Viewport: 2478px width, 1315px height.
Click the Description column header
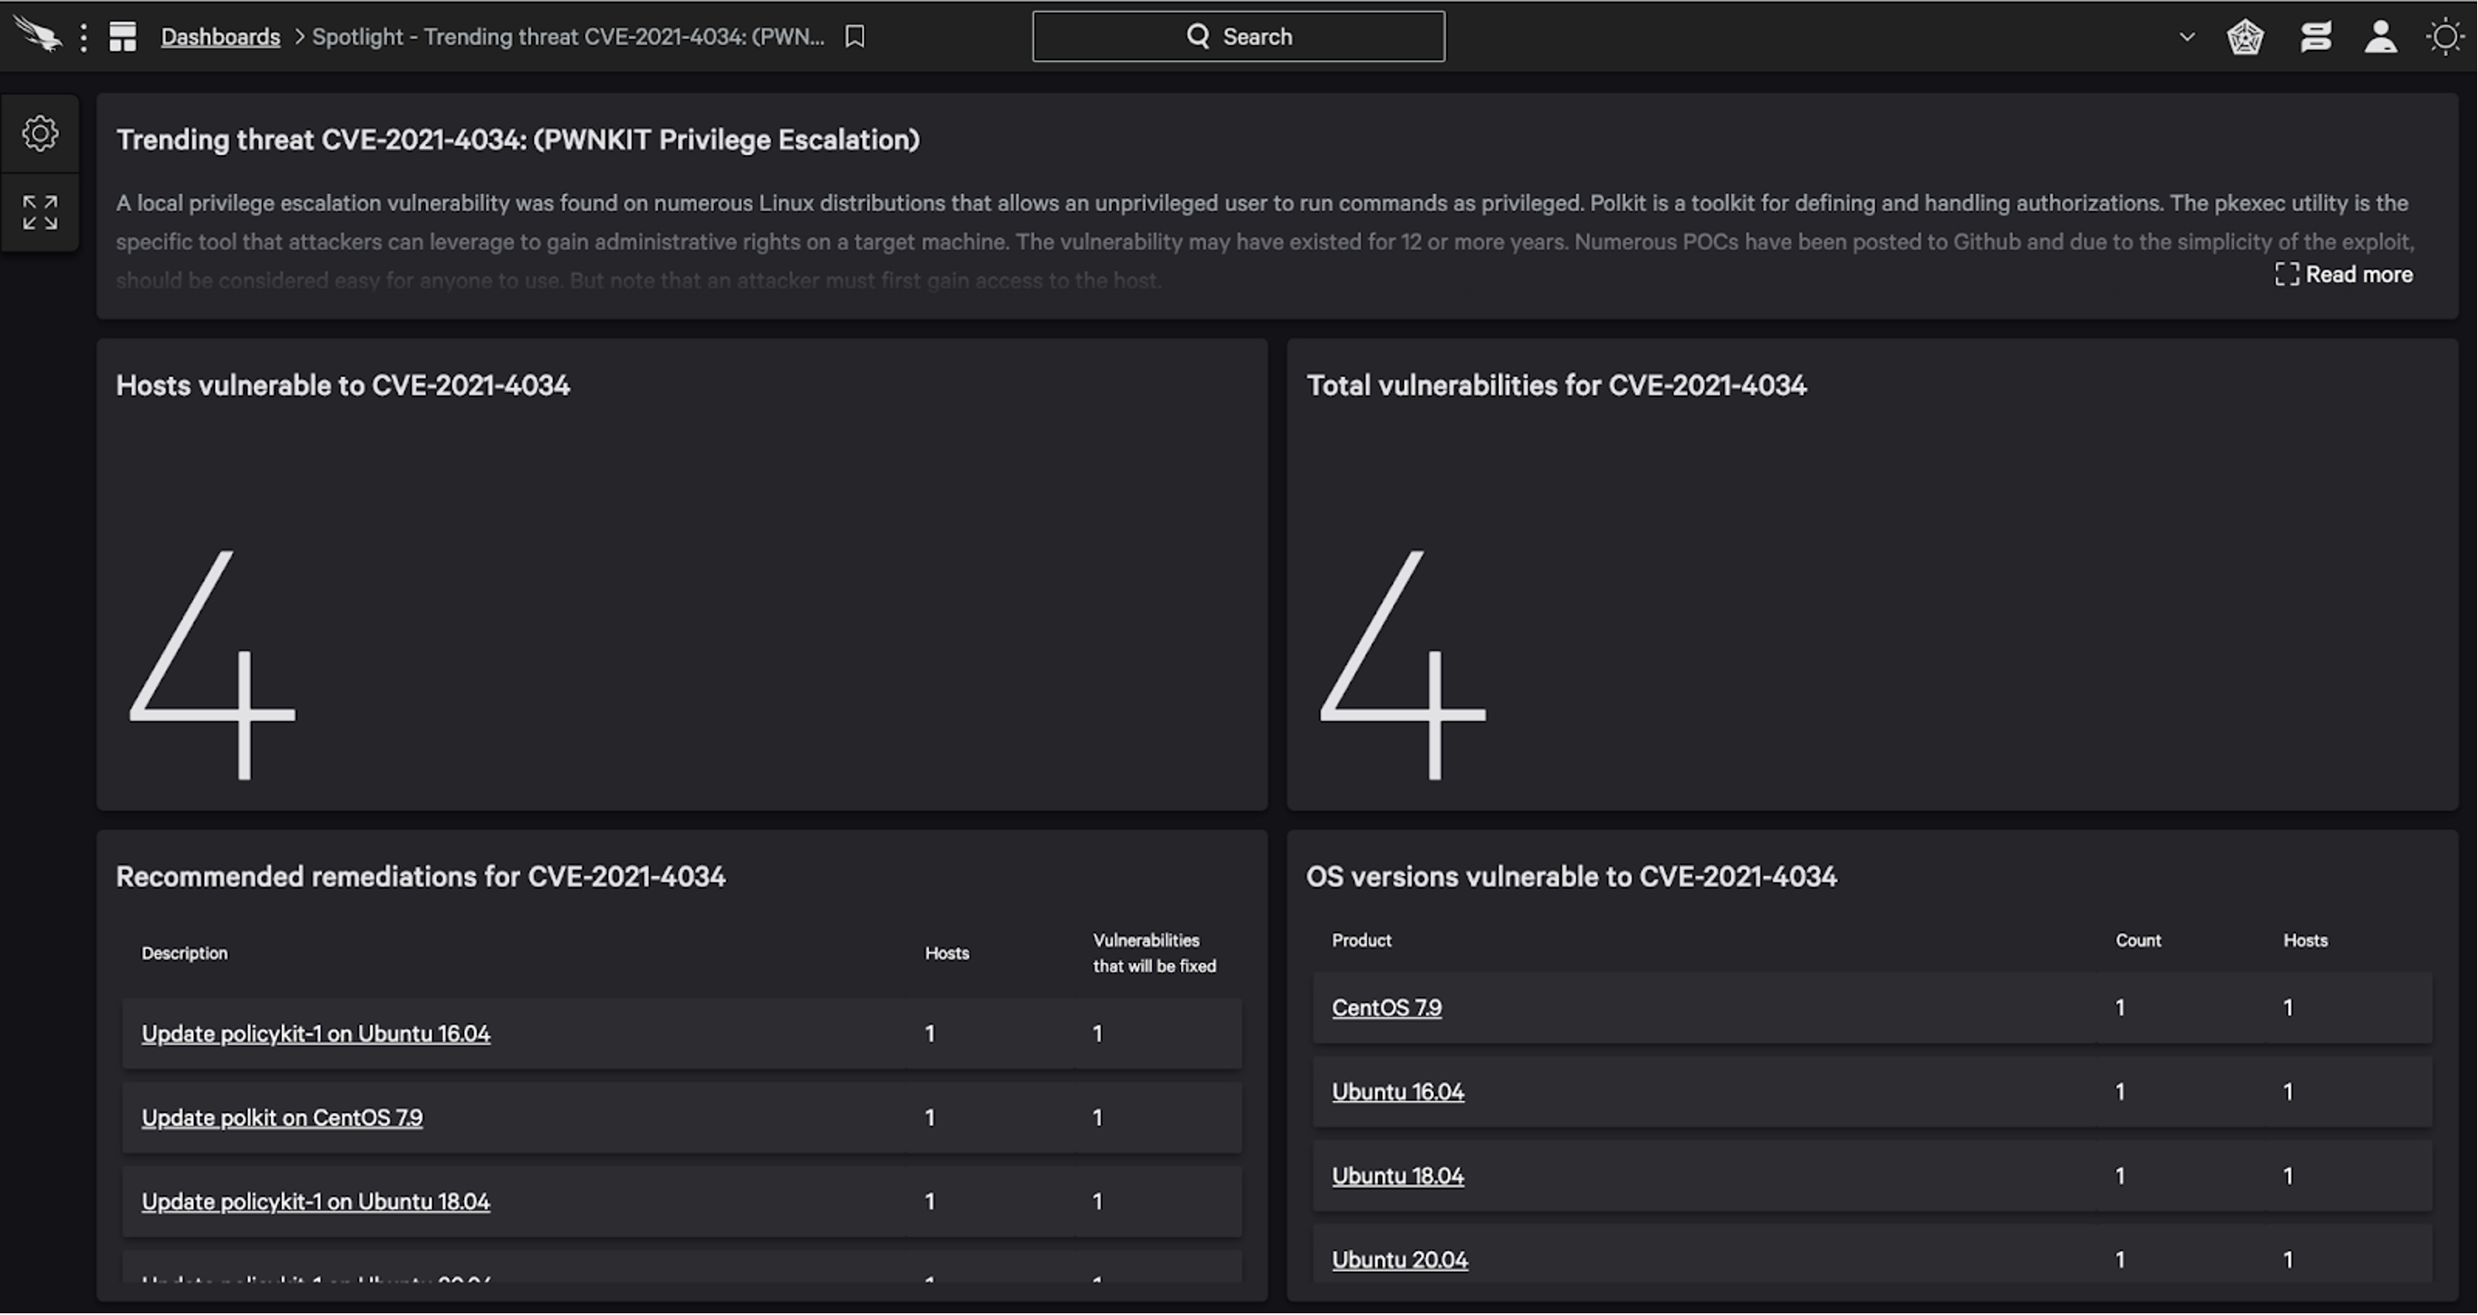(x=185, y=953)
